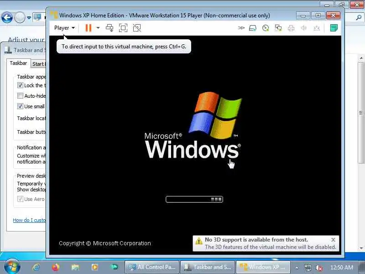This screenshot has height=274, width=365.
Task: Click the sound card device icon
Action: [x=303, y=28]
